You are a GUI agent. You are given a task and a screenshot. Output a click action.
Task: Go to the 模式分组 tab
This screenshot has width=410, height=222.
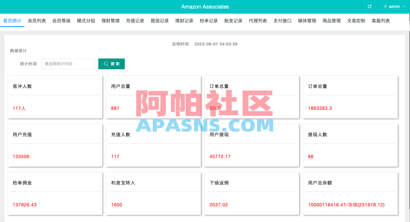click(x=86, y=21)
